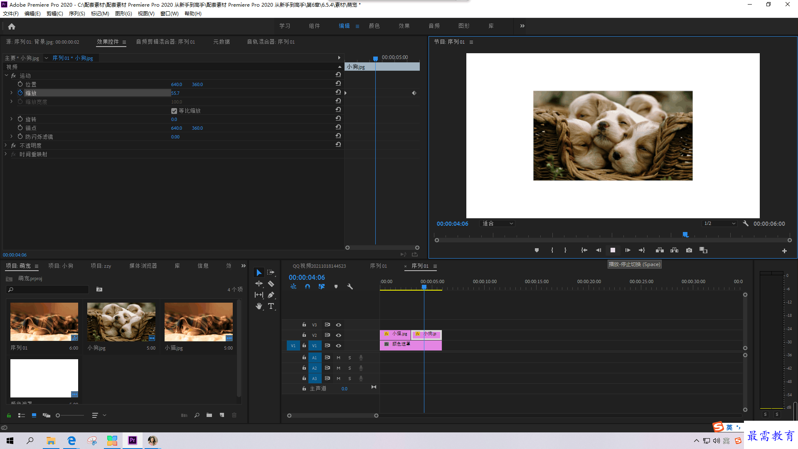Select the Pen tool
The image size is (798, 449).
[271, 295]
